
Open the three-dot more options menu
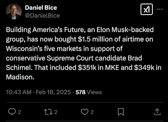[x=159, y=9]
